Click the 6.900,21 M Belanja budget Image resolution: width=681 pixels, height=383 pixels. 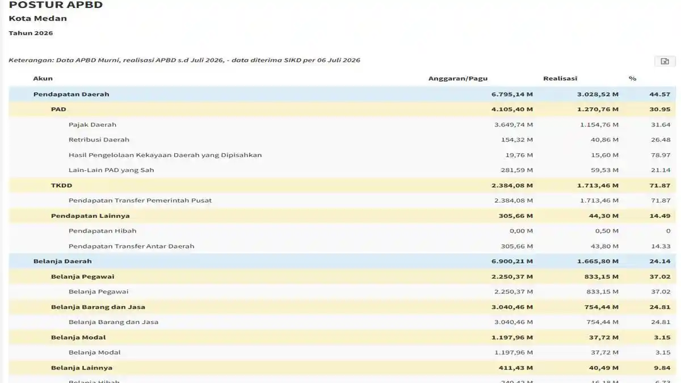pyautogui.click(x=512, y=262)
